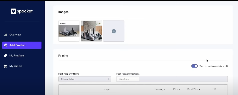Viewport: 238px width, 95px height.
Task: Toggle This product has variations switch
Action: tap(194, 66)
